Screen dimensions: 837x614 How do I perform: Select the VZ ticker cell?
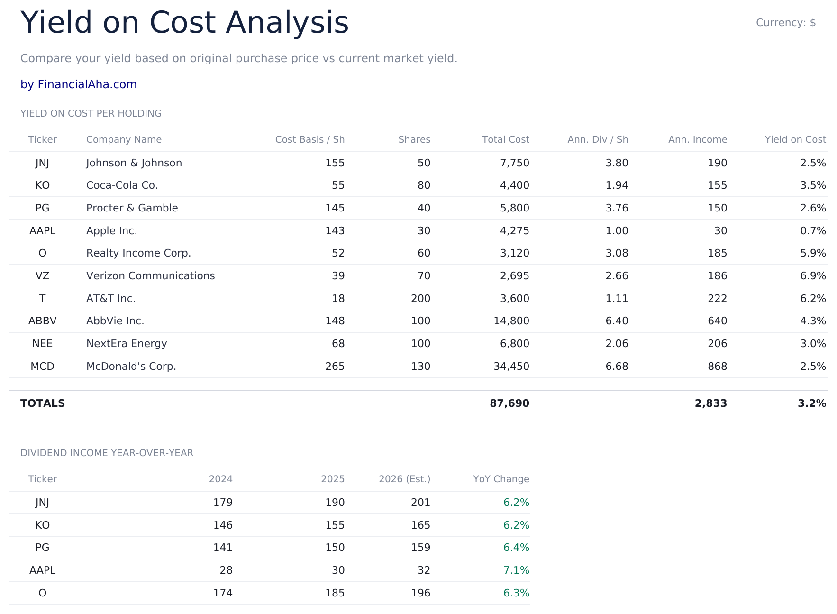tap(42, 276)
